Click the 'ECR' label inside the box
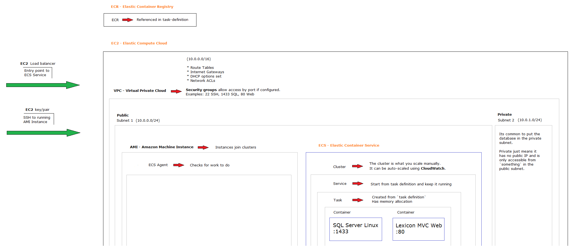The image size is (572, 252). click(x=115, y=20)
